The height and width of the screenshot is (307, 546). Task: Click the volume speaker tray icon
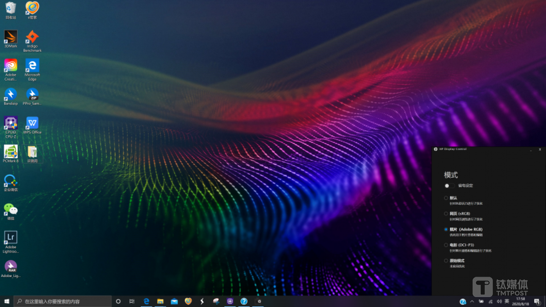point(499,301)
